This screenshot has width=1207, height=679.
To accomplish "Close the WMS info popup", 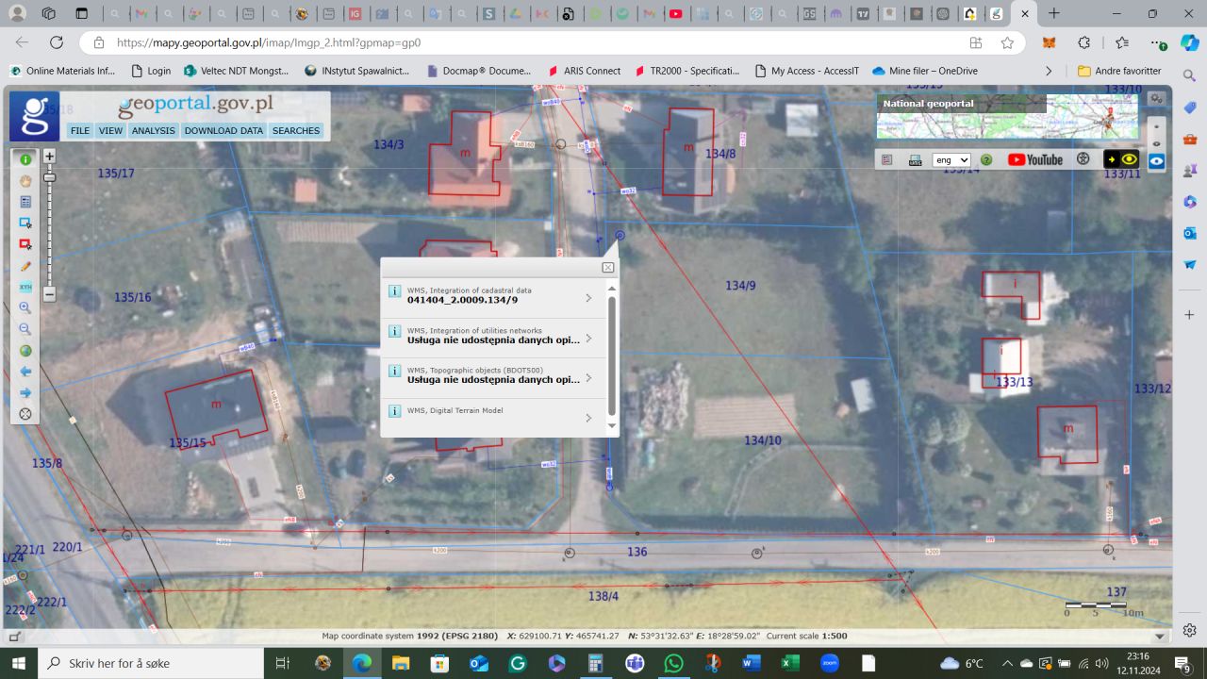I will [608, 268].
